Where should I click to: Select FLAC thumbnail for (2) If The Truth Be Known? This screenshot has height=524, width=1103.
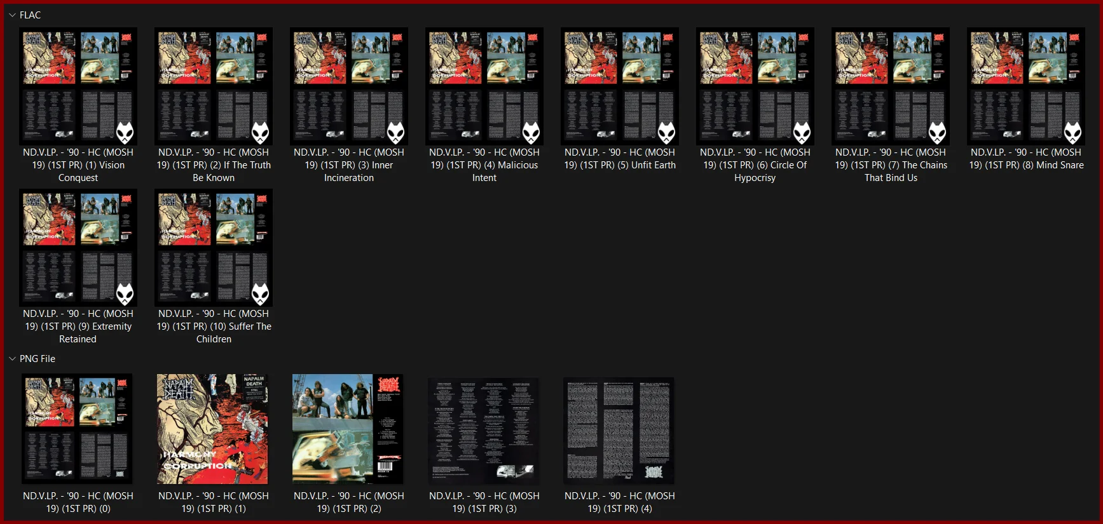click(x=214, y=86)
